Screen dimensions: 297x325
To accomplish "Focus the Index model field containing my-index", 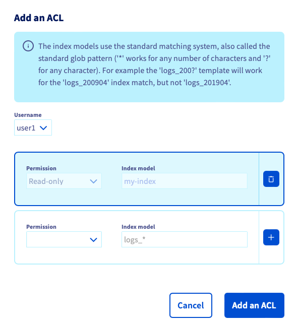I will pos(185,181).
